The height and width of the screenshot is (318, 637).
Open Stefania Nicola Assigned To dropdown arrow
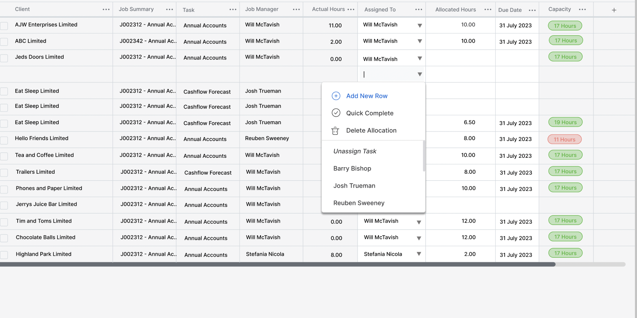[419, 254]
